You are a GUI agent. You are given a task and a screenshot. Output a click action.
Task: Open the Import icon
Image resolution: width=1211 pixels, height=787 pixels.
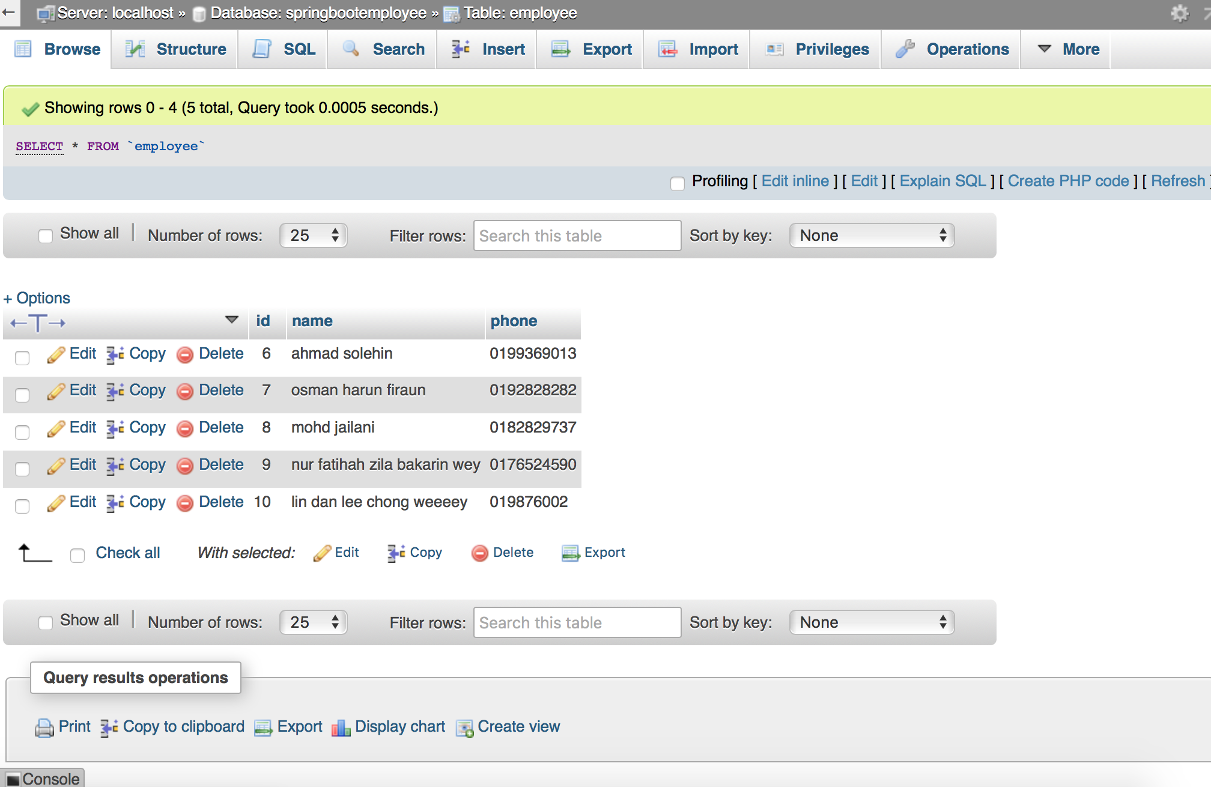tap(668, 49)
